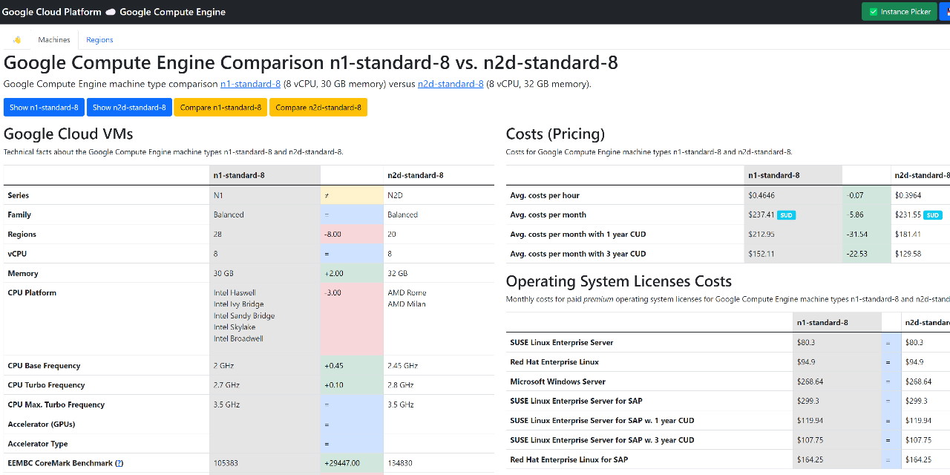This screenshot has width=950, height=475.
Task: Click the green +2.00 Memory difference cell
Action: (x=352, y=273)
